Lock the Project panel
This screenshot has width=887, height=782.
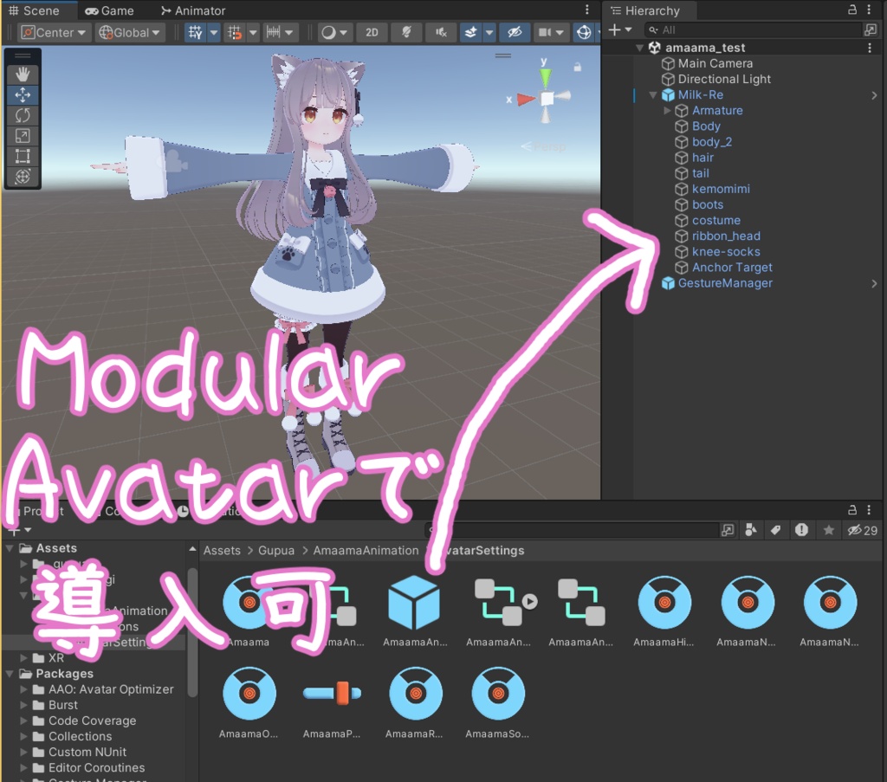[x=852, y=510]
